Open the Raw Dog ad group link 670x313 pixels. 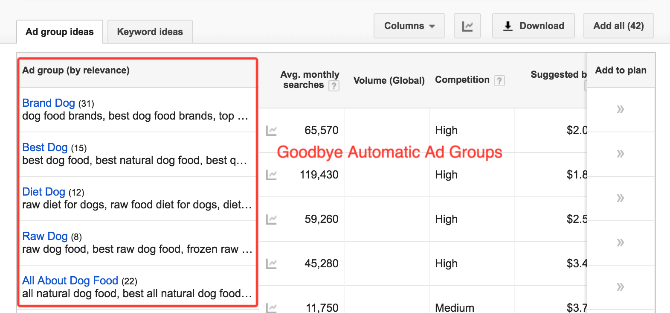pyautogui.click(x=45, y=237)
